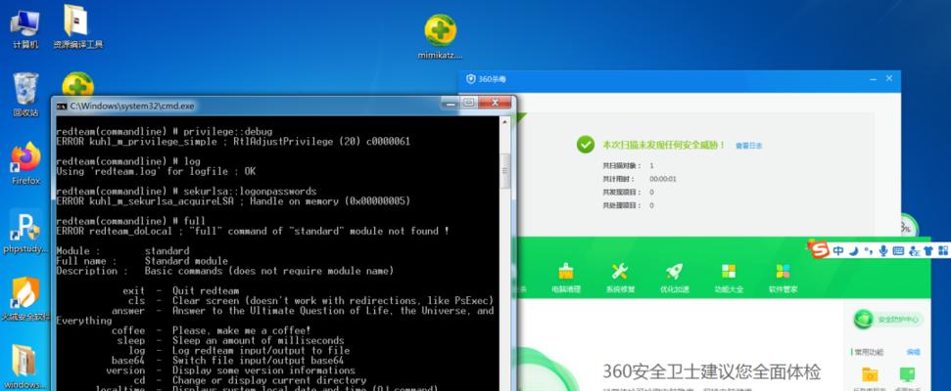
Task: Open the green monitor icon under 常用功能
Action: [907, 375]
